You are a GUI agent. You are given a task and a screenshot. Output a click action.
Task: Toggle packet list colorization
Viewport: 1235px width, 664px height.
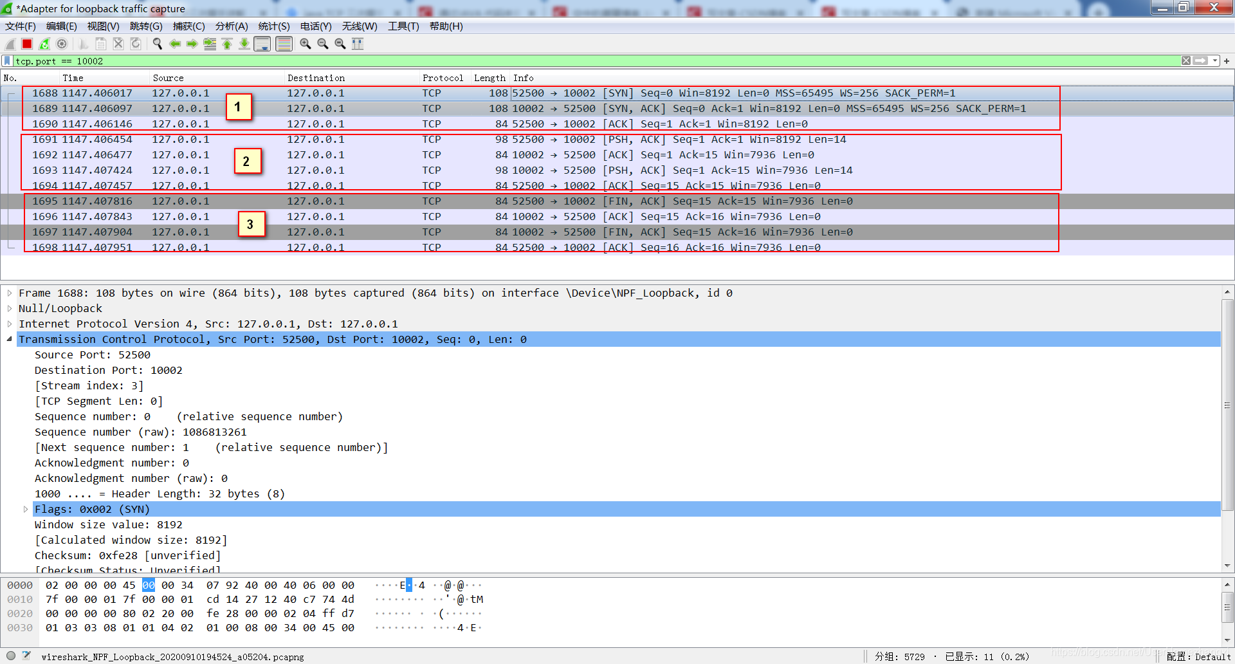pos(284,44)
